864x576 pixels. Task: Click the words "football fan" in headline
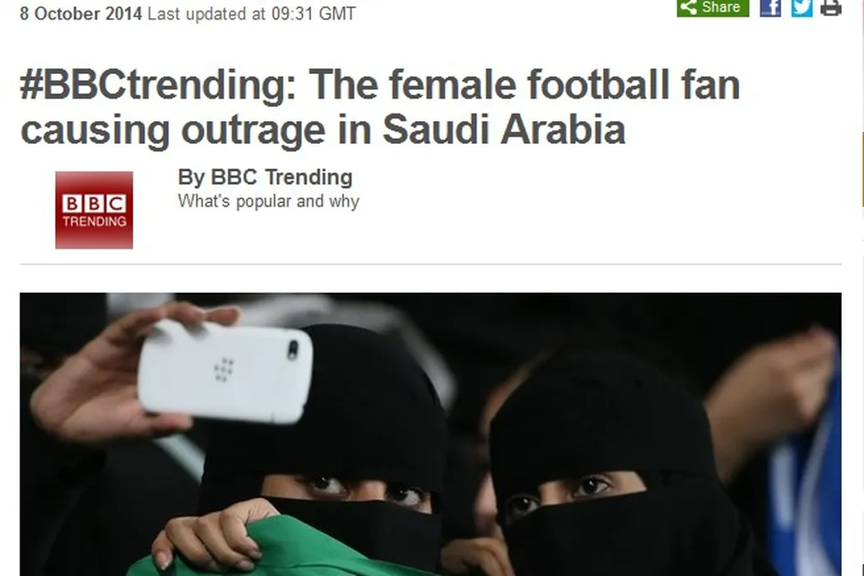[634, 85]
